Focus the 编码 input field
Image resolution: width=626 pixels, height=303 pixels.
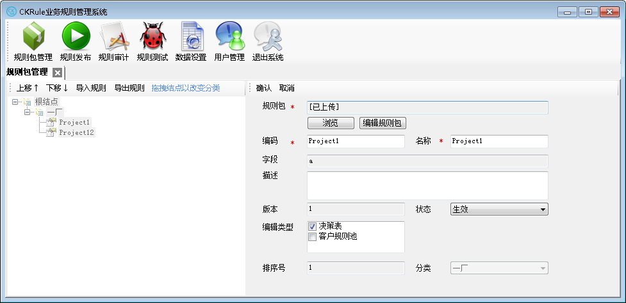click(356, 141)
